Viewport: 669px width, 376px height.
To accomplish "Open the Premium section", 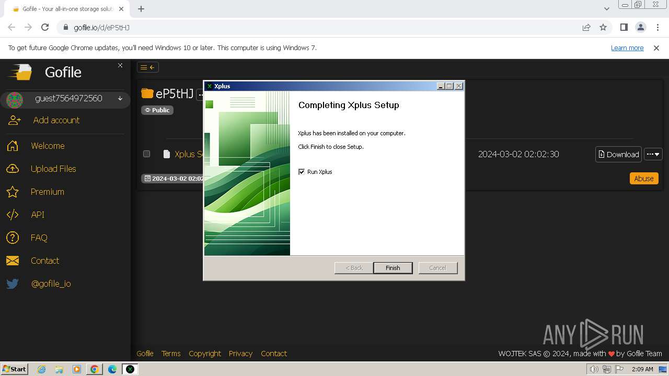I will 47,192.
